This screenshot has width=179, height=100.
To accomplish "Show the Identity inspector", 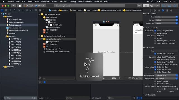I will pyautogui.click(x=159, y=11).
